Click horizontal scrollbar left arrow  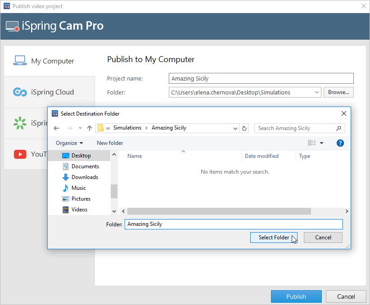(123, 211)
